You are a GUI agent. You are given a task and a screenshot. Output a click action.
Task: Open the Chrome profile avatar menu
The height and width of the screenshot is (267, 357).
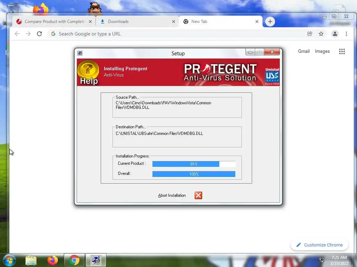tap(335, 34)
